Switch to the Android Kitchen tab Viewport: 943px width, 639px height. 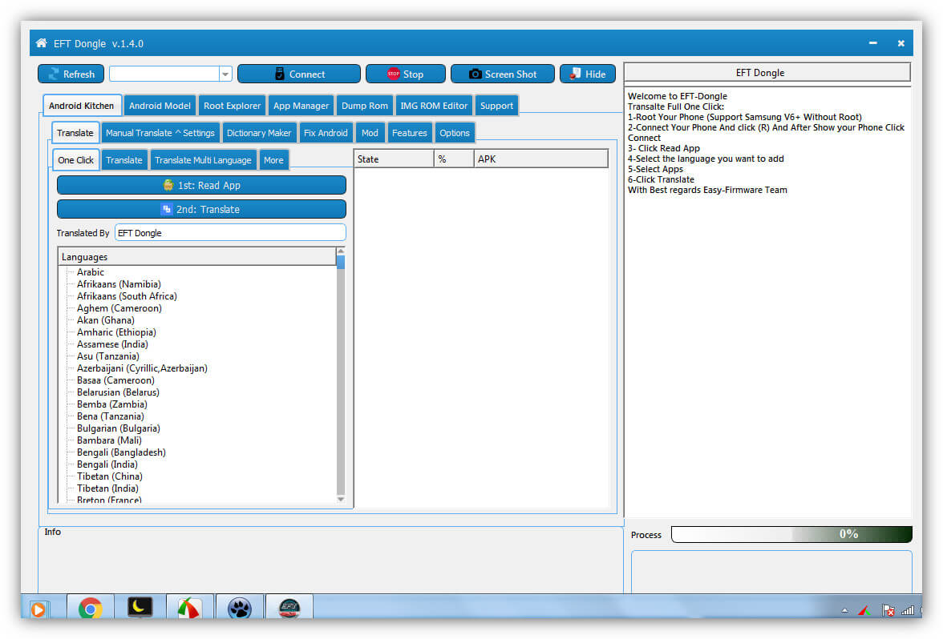[x=82, y=106]
